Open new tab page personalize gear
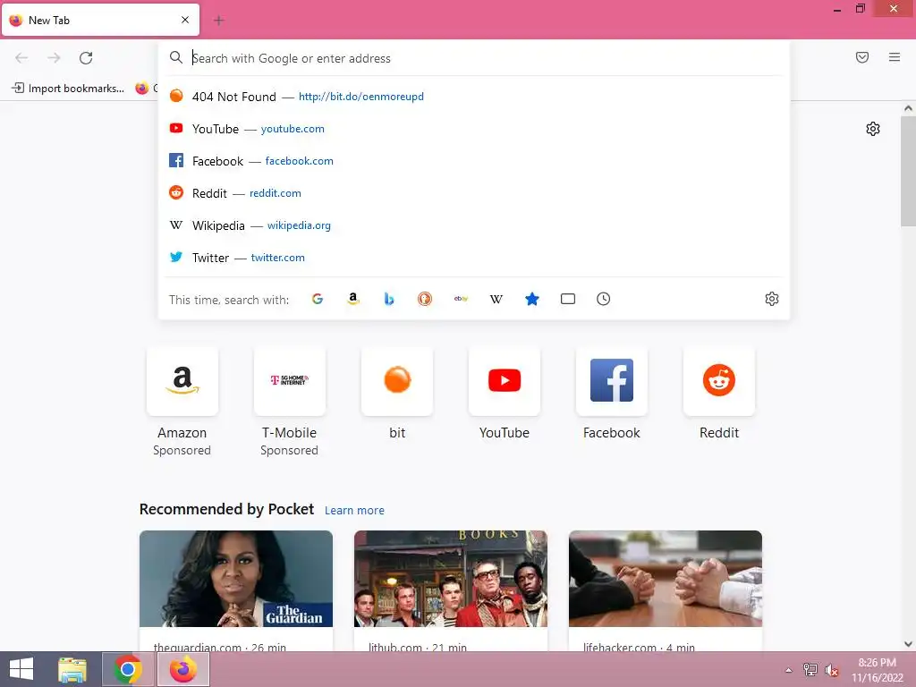 873,129
